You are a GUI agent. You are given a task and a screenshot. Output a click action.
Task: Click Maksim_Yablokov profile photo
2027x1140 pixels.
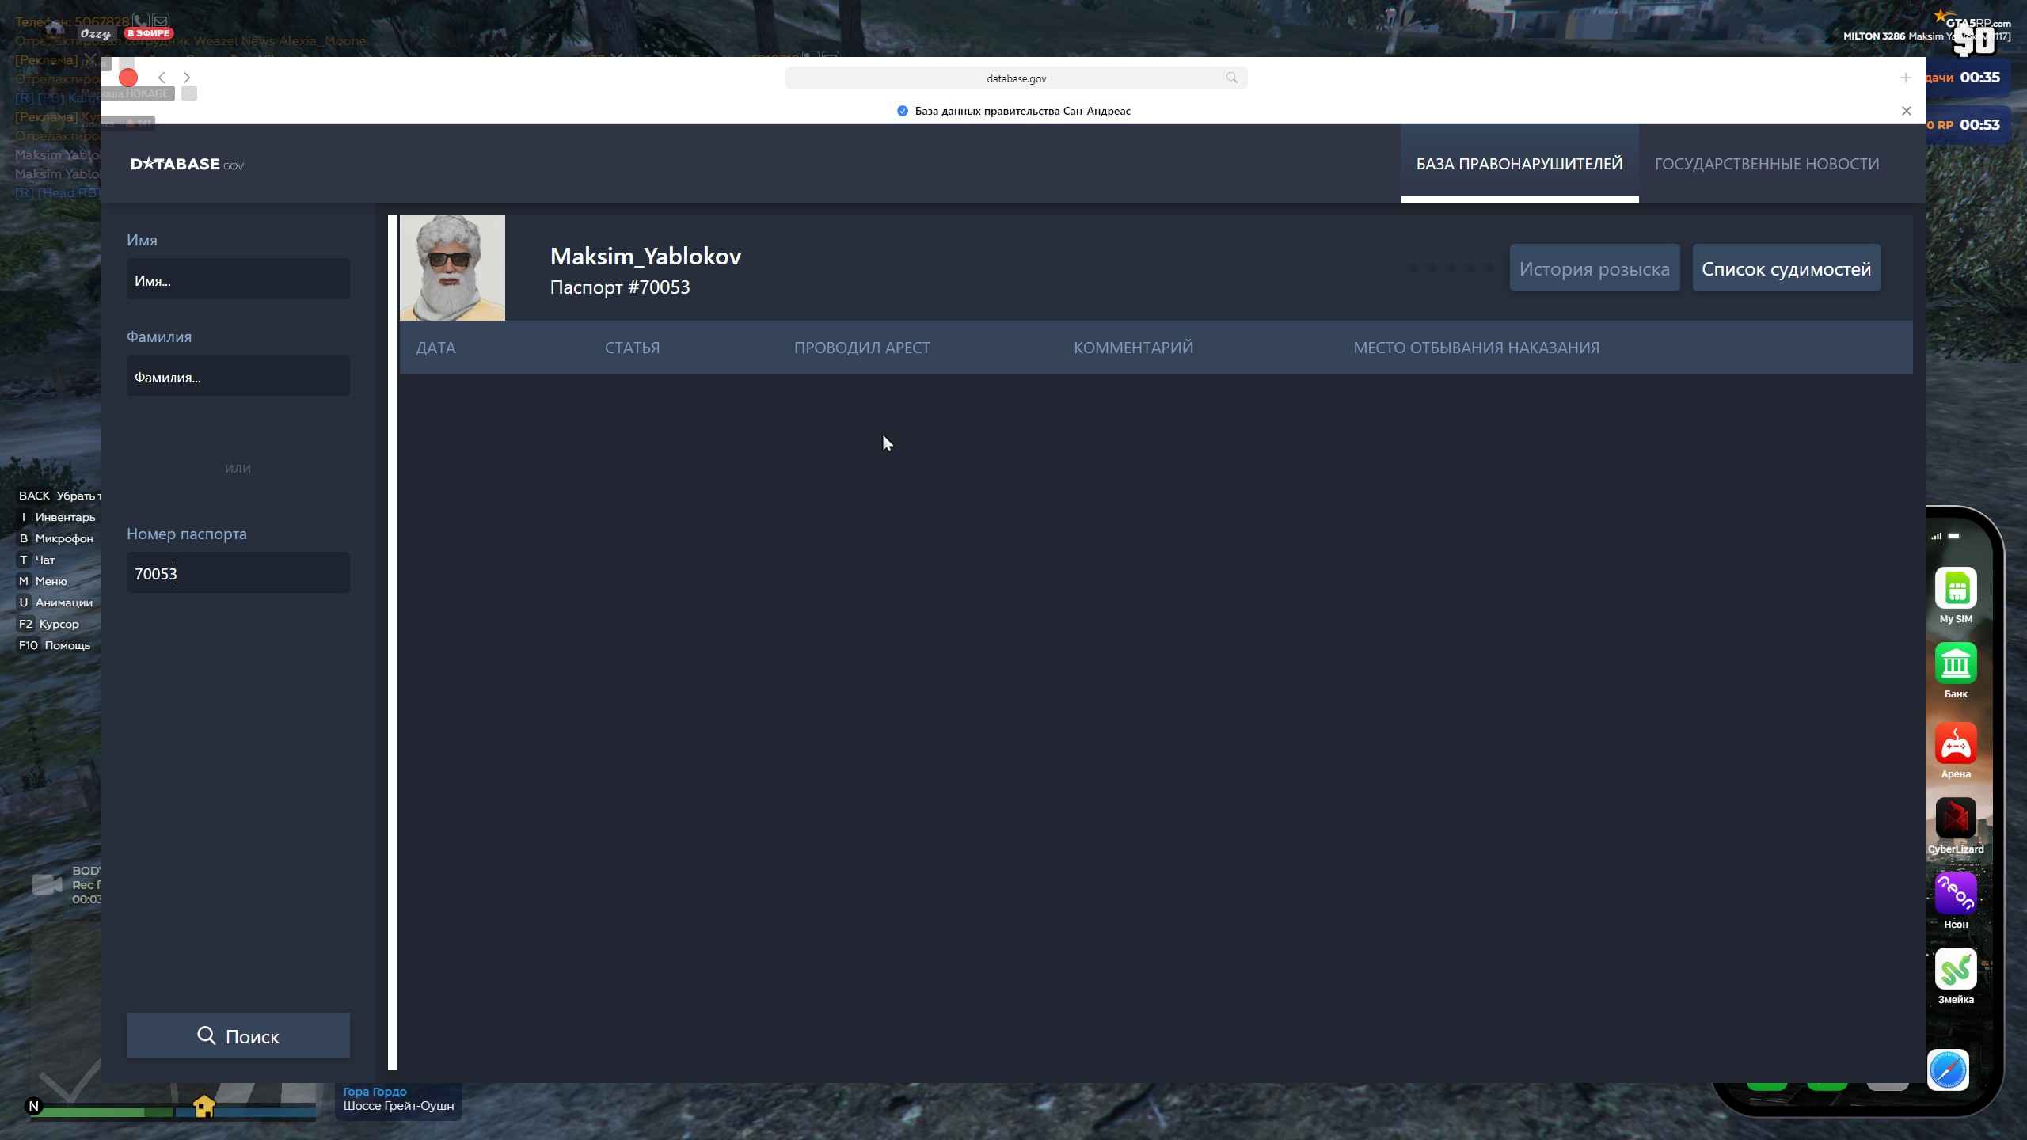click(452, 268)
